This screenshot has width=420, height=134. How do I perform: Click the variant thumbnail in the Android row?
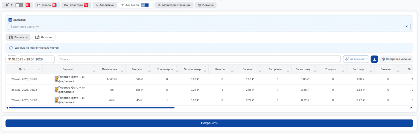coord(56,79)
